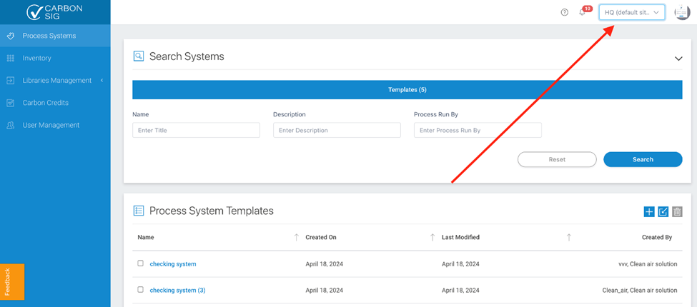Click the Search button
Viewport: 697px width, 307px height.
click(x=643, y=159)
